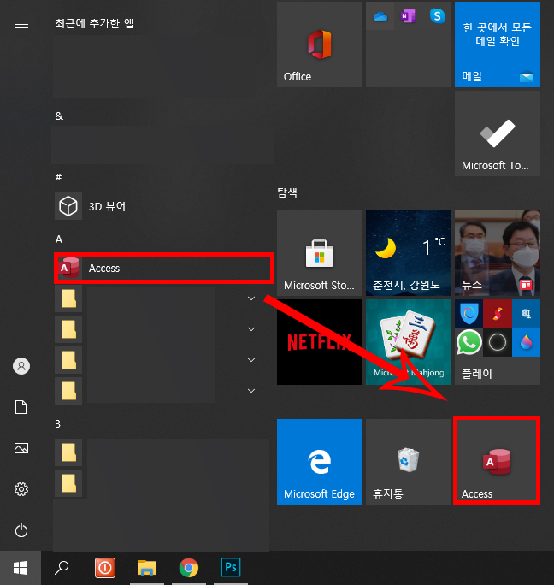Open the Skype small tile
Screen dimensions: 554x585
point(437,16)
